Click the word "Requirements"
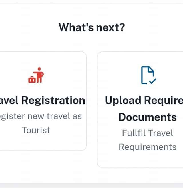This screenshot has width=183, height=188. [x=148, y=147]
